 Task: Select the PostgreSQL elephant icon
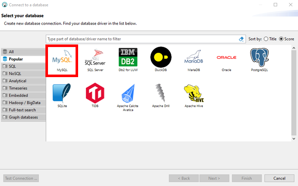[x=259, y=60]
